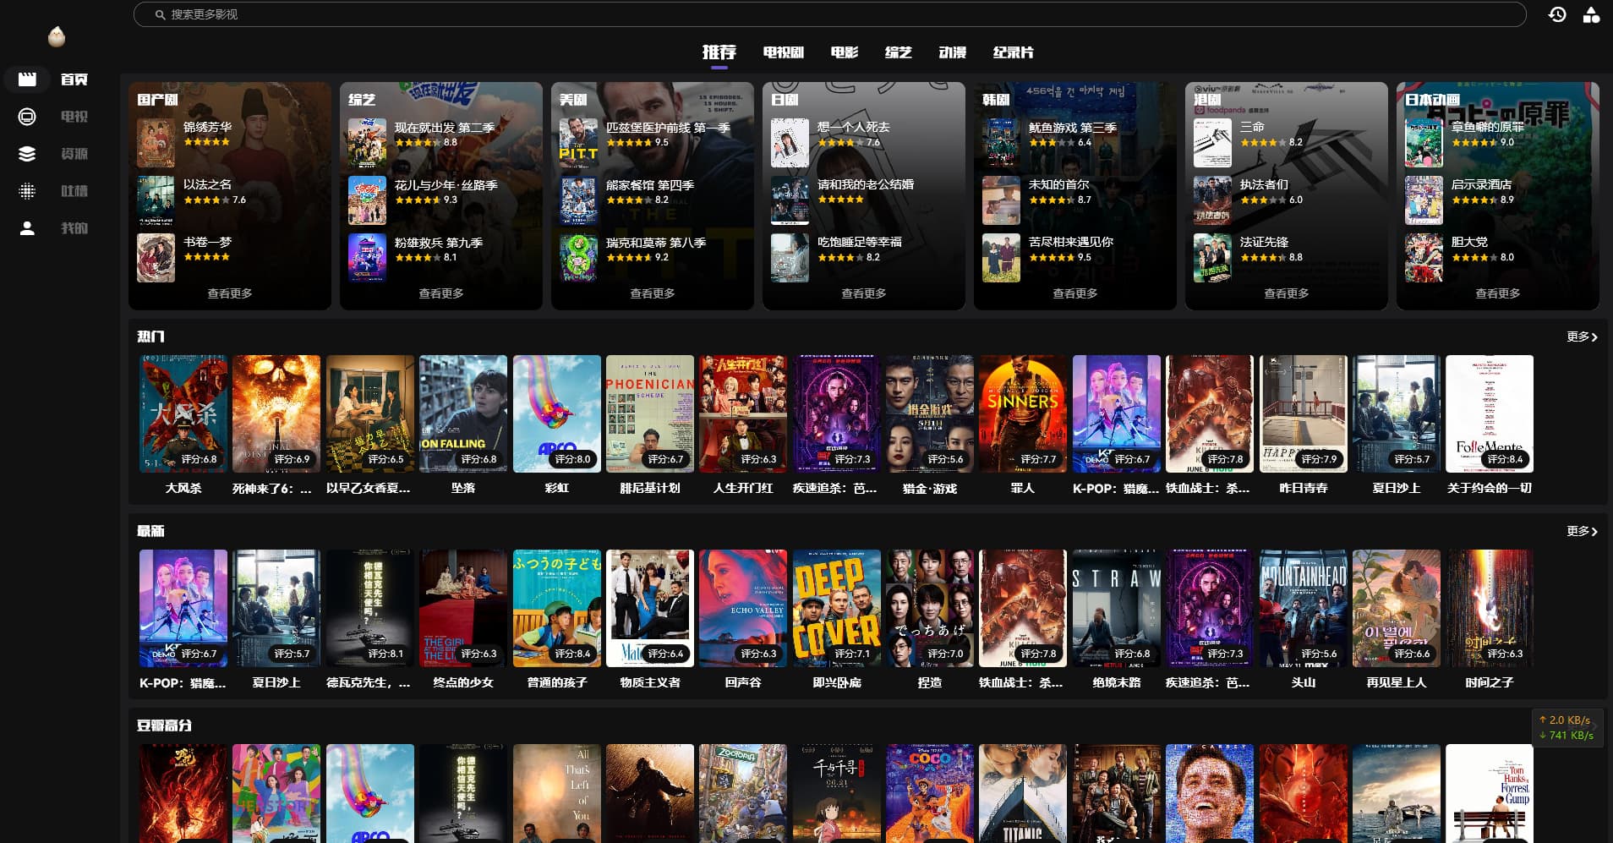Switch to the 推荐 tab
This screenshot has height=843, width=1613.
coord(719,52)
